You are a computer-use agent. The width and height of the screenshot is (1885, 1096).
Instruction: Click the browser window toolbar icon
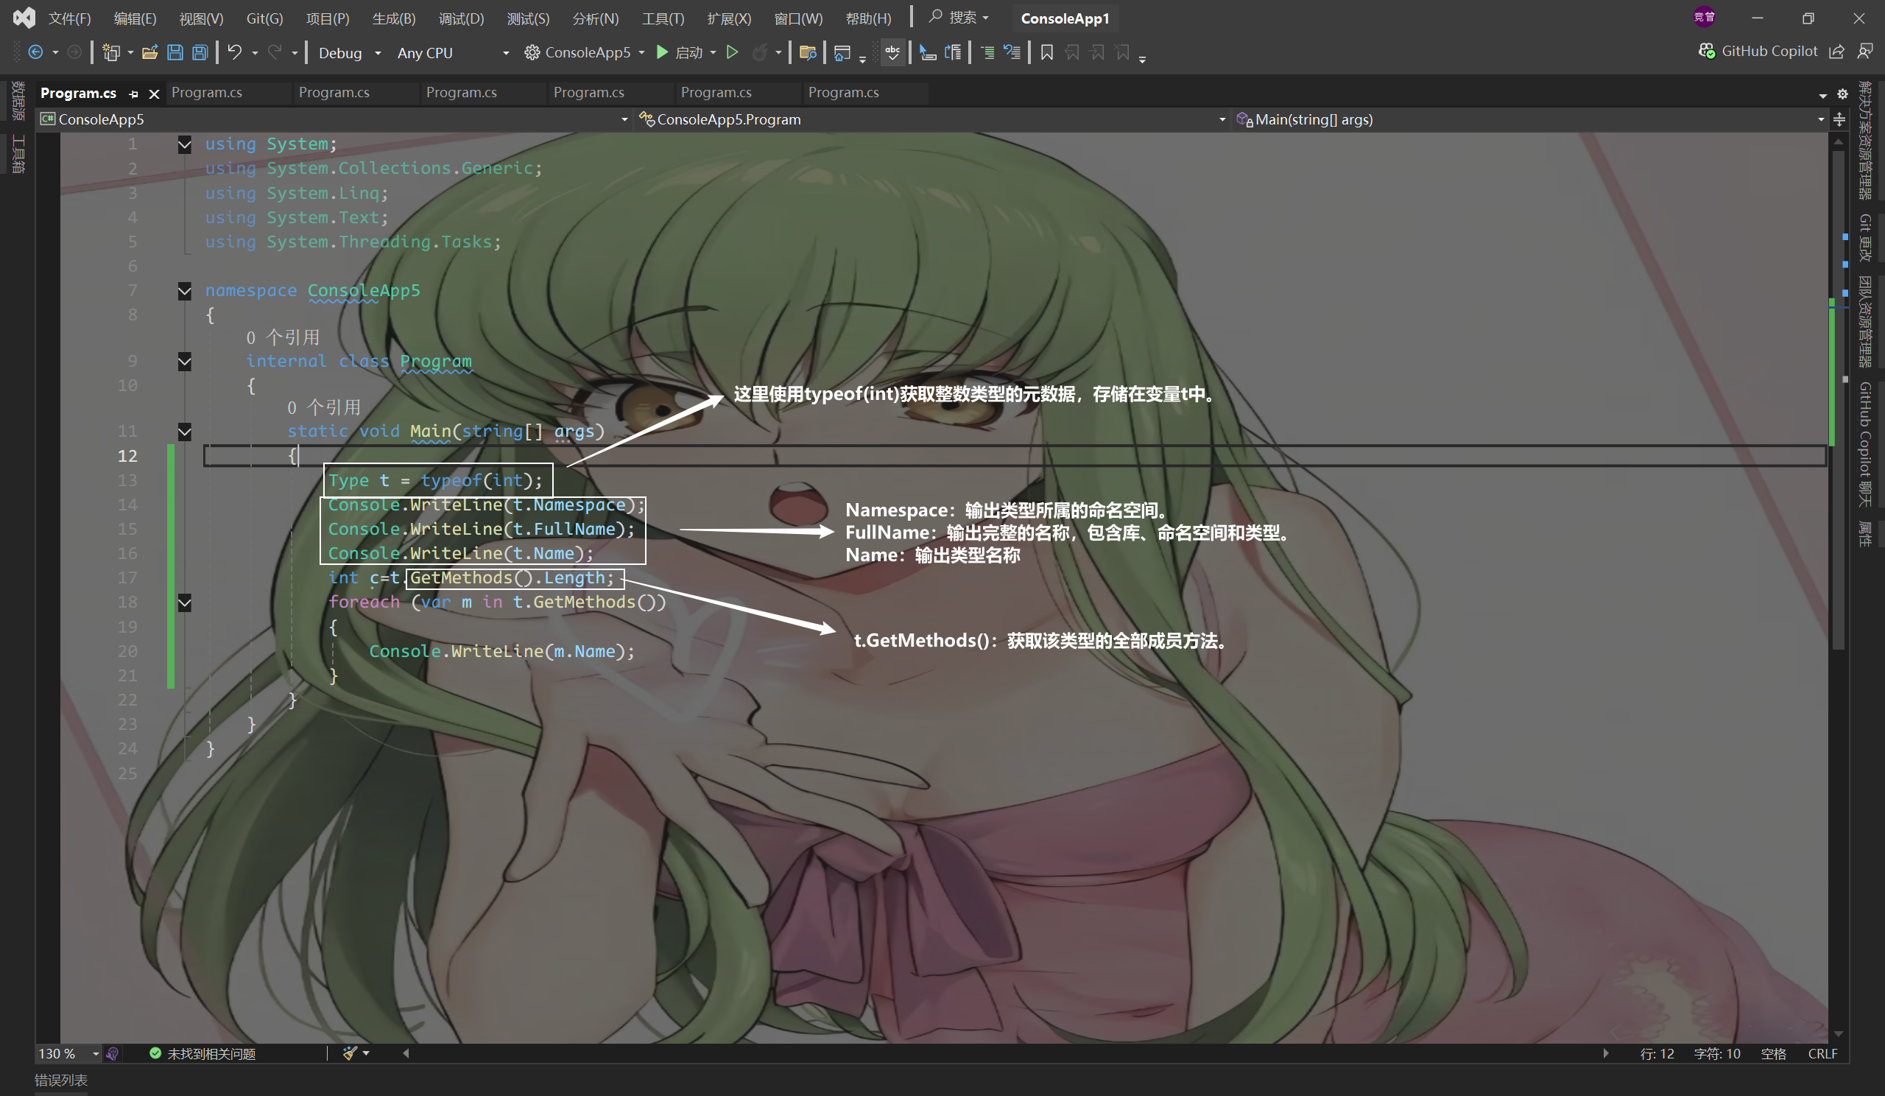tap(842, 52)
